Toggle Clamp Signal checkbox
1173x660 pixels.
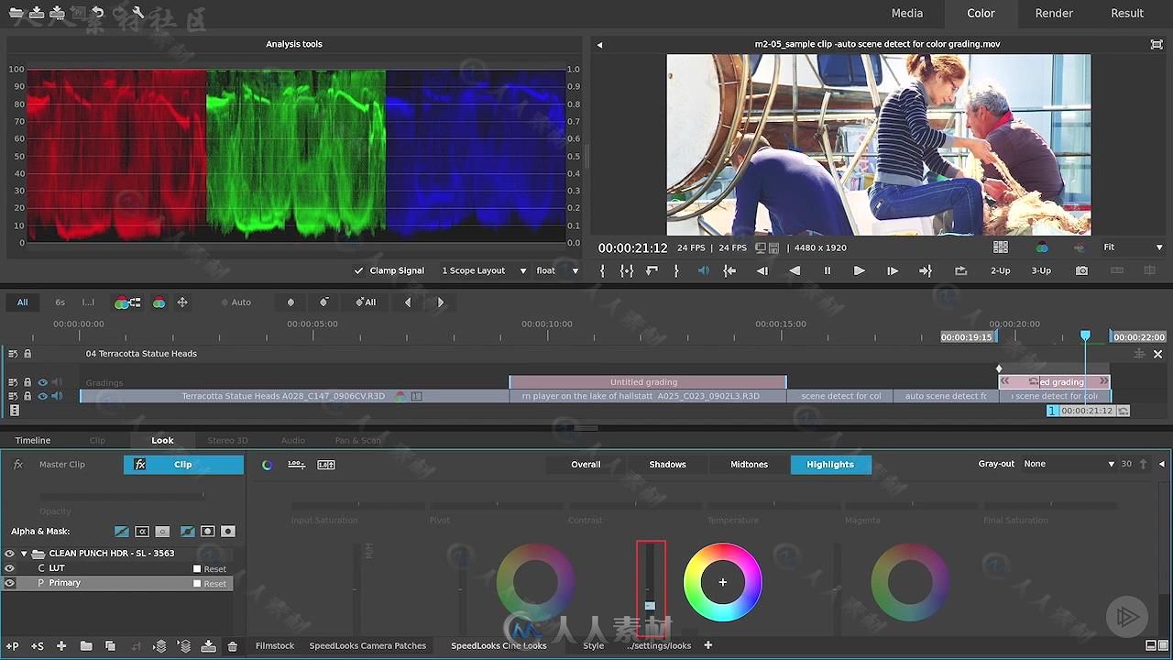359,270
